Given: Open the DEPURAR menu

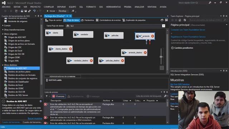Looking at the screenshot, I should (x=61, y=7).
